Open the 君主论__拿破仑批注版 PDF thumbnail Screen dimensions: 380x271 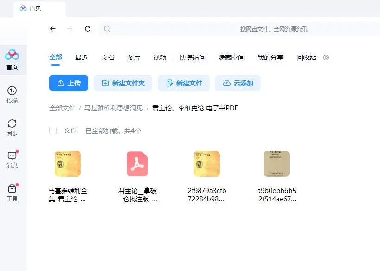pyautogui.click(x=137, y=163)
